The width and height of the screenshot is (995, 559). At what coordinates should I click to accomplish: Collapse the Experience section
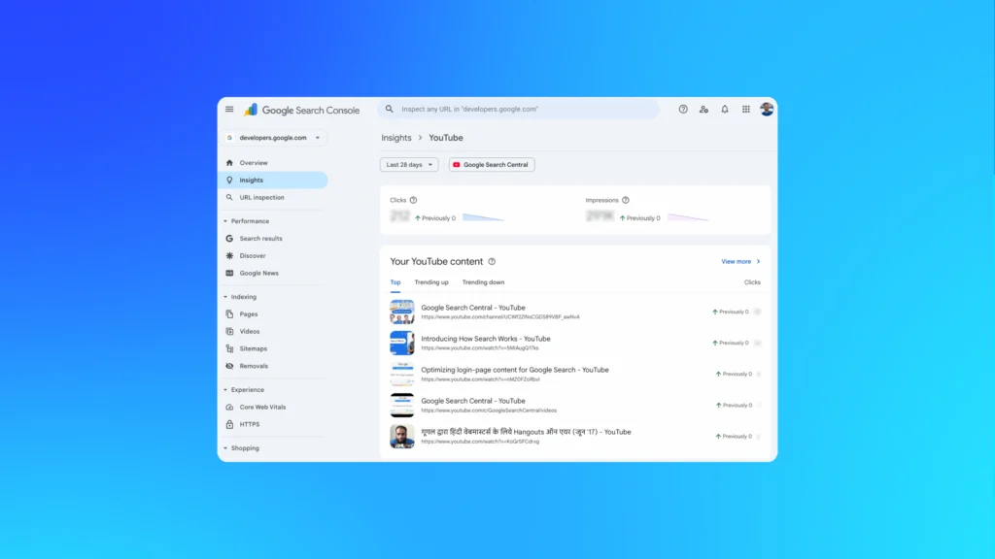pyautogui.click(x=225, y=390)
